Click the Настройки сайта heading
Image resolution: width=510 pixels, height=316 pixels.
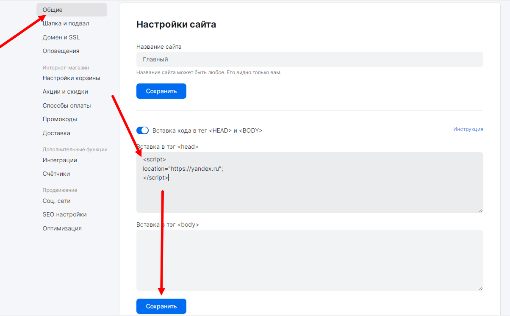pyautogui.click(x=176, y=25)
